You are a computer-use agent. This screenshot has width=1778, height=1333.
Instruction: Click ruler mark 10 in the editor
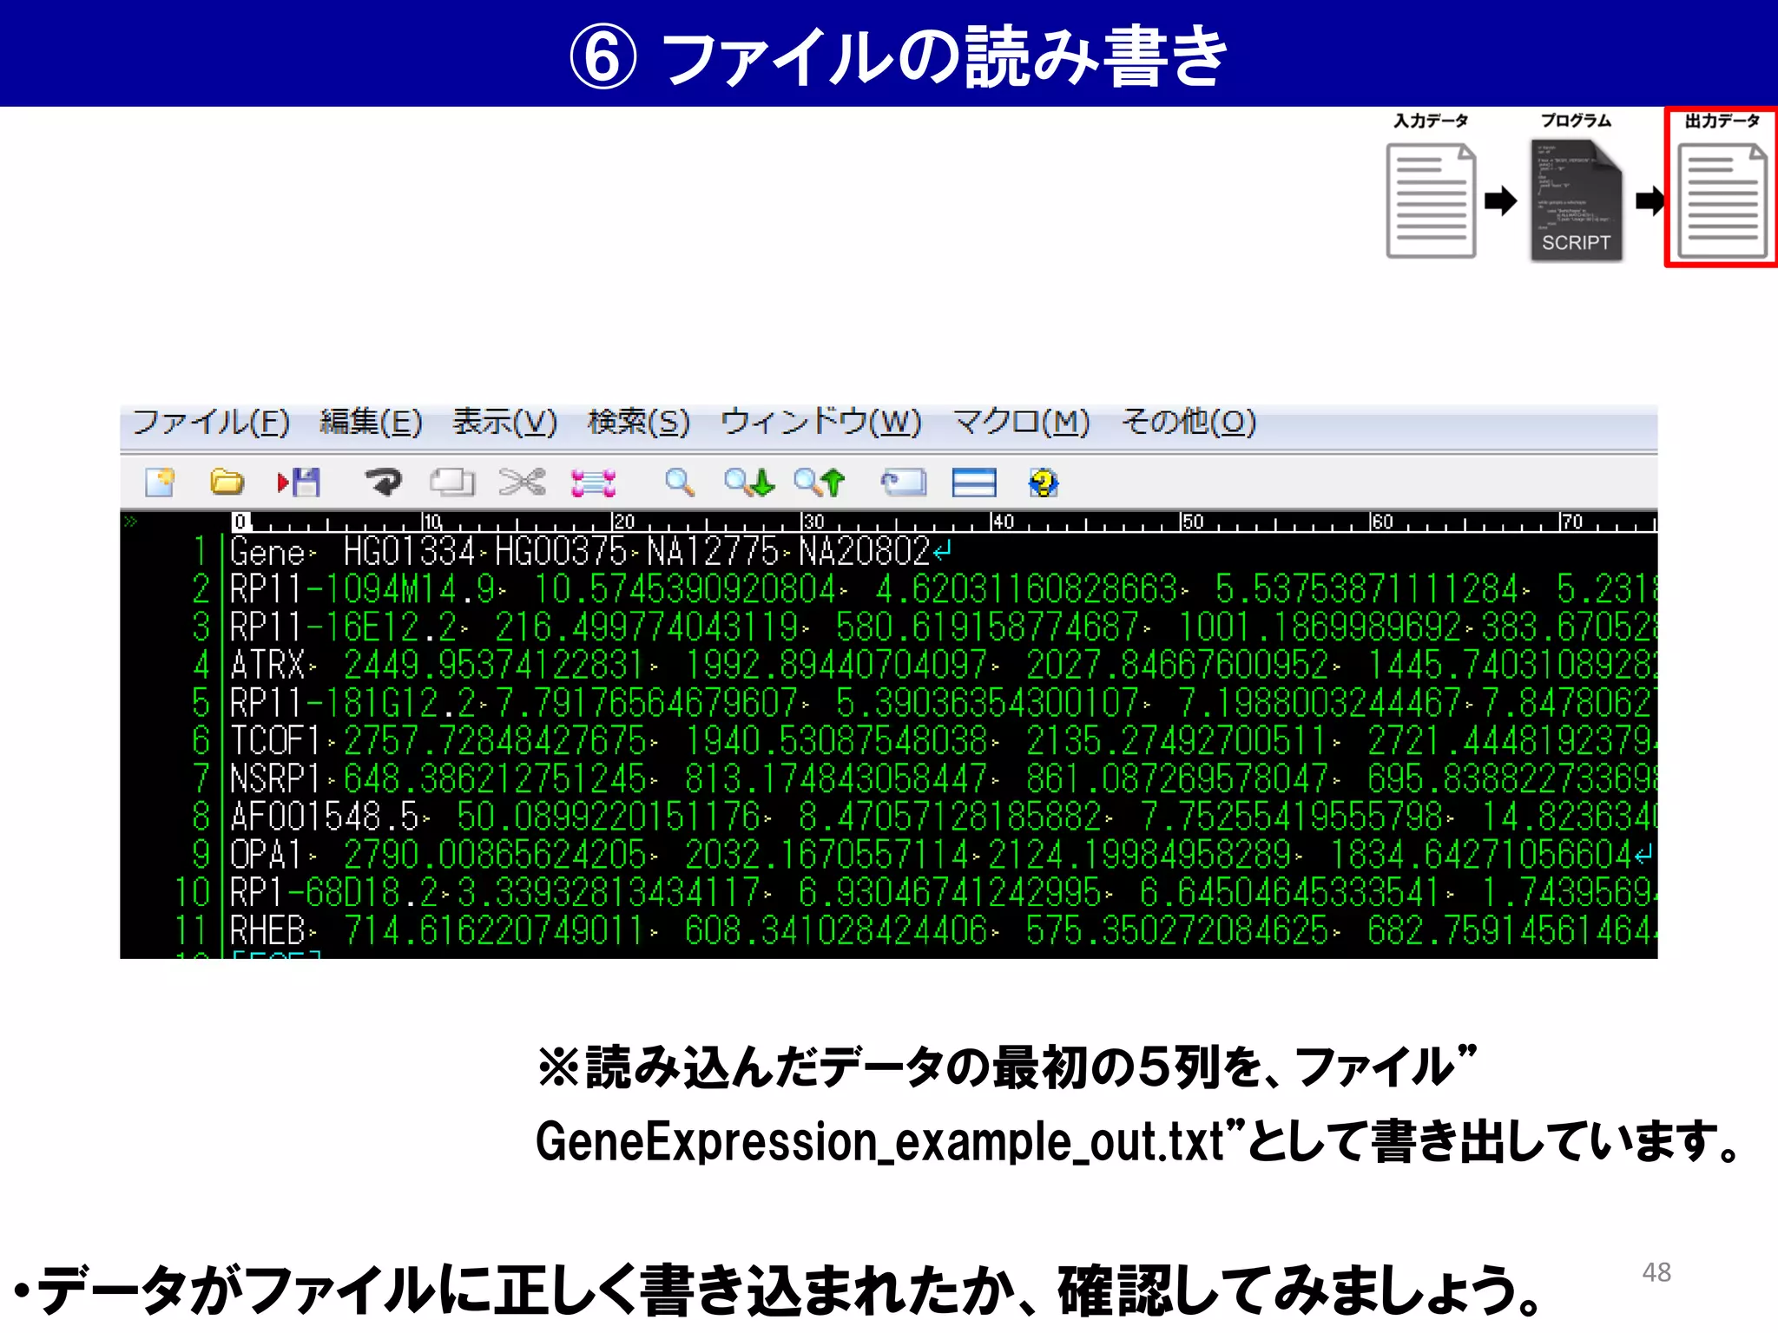(x=431, y=522)
